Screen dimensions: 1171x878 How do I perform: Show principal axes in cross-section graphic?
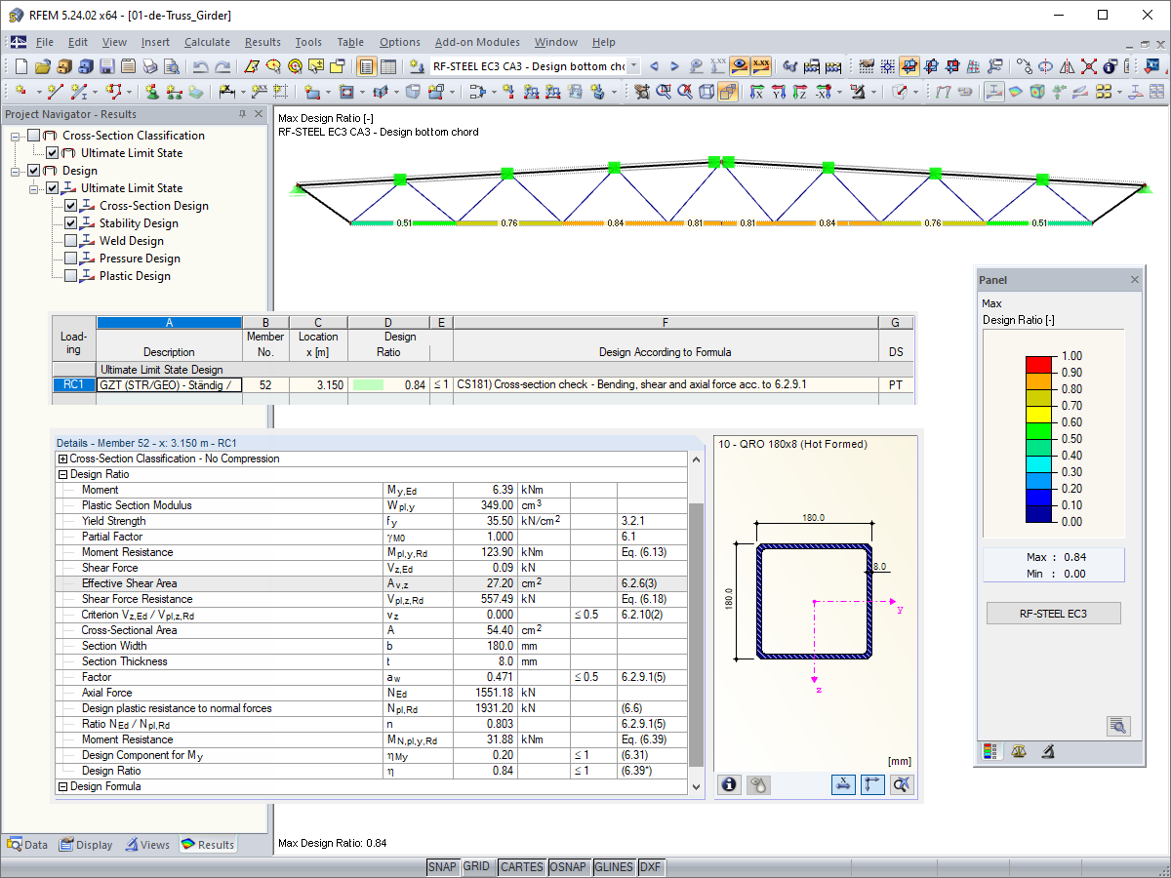[x=872, y=784]
